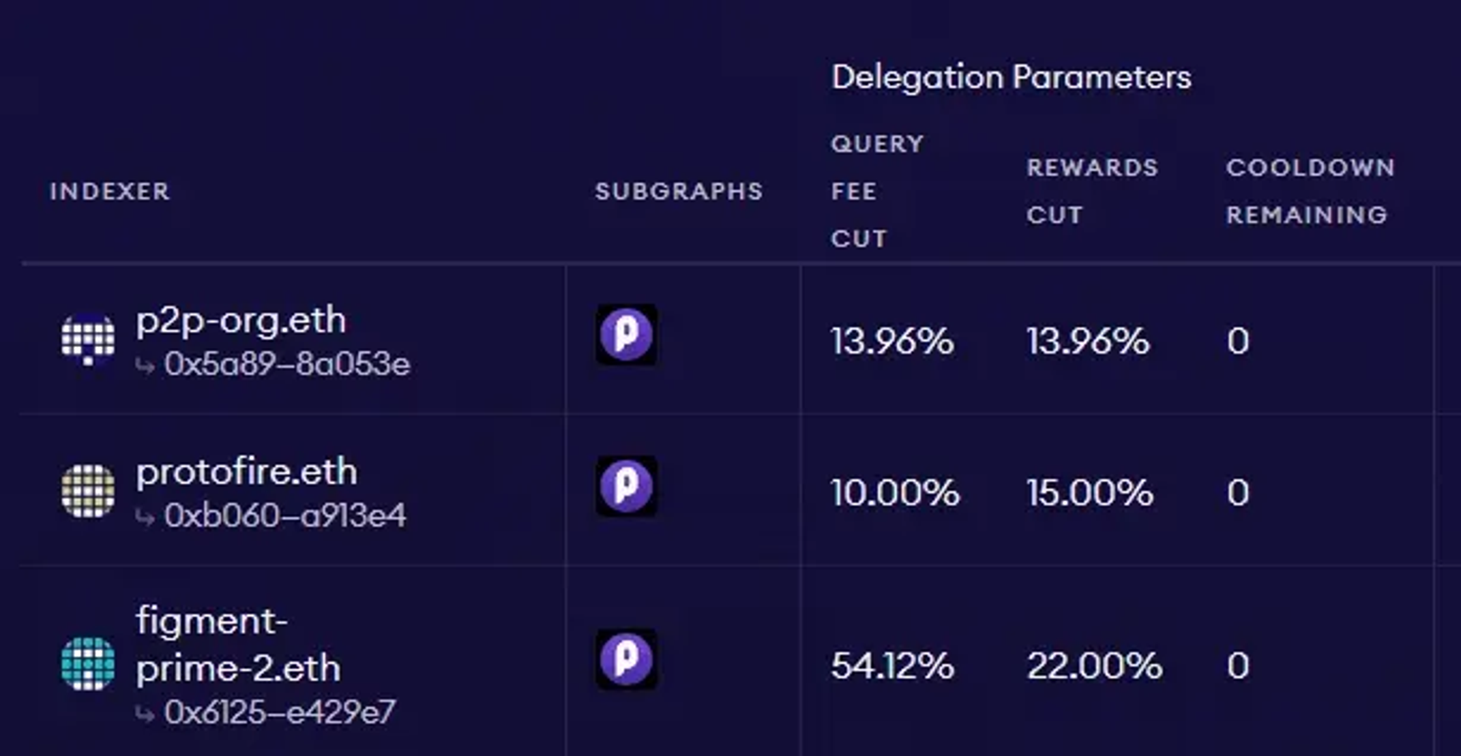Image resolution: width=1461 pixels, height=756 pixels.
Task: Click the p2p-org.eth indexer avatar icon
Action: point(88,339)
